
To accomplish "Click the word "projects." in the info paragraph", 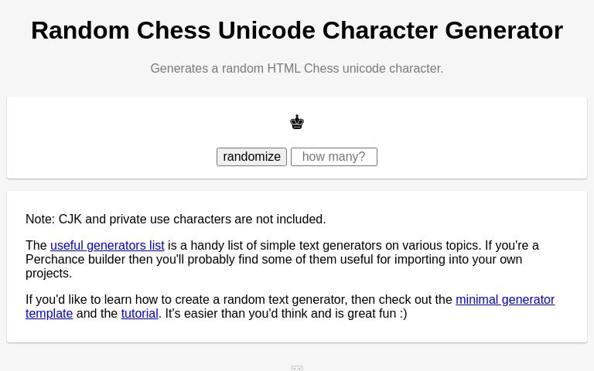I will coord(49,273).
